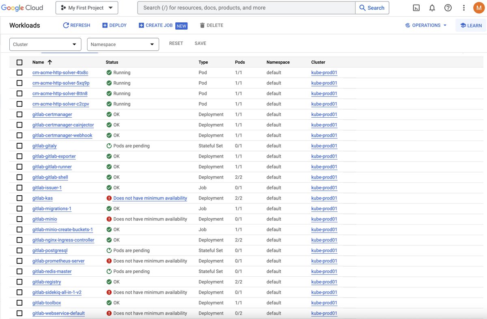
Task: Click the error icon in gitlab-kas row
Action: [x=109, y=198]
